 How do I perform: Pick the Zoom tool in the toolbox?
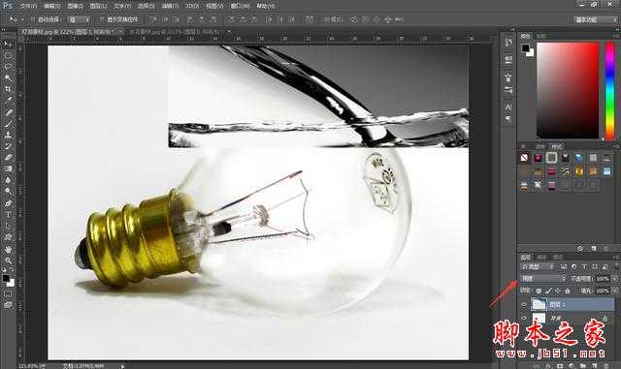tap(8, 261)
